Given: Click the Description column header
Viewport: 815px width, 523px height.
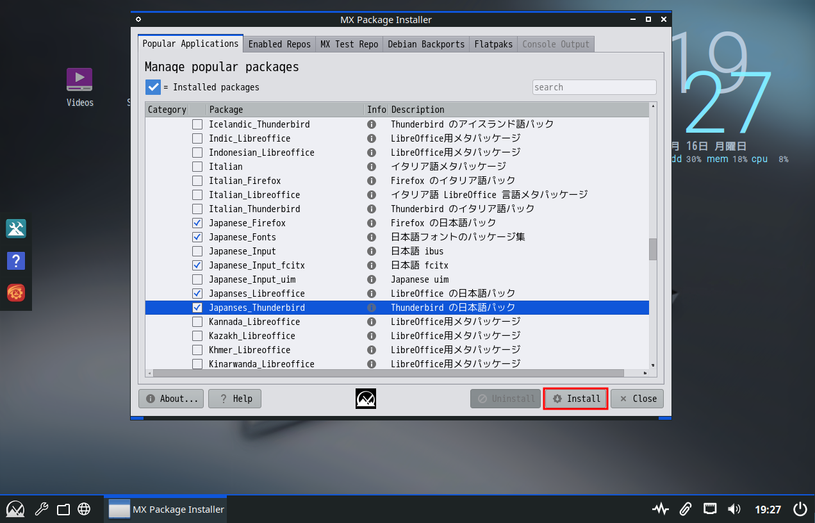Looking at the screenshot, I should 519,110.
